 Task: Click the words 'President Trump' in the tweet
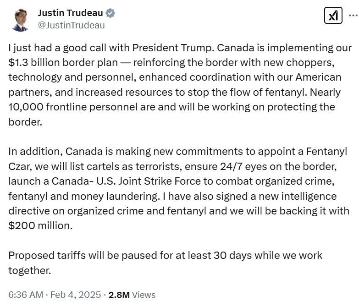coord(173,48)
